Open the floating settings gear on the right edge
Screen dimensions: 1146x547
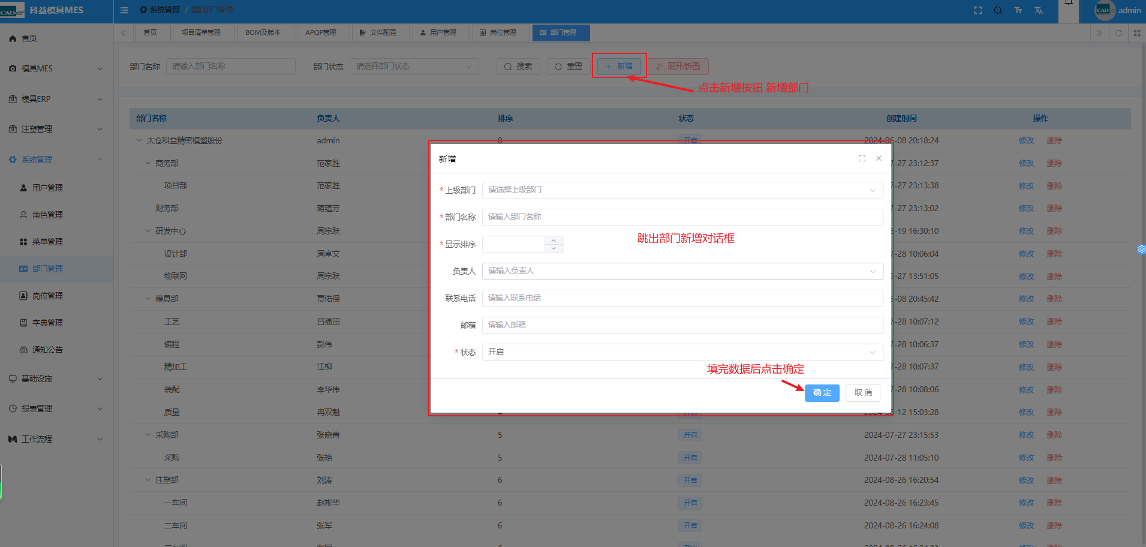(1142, 249)
